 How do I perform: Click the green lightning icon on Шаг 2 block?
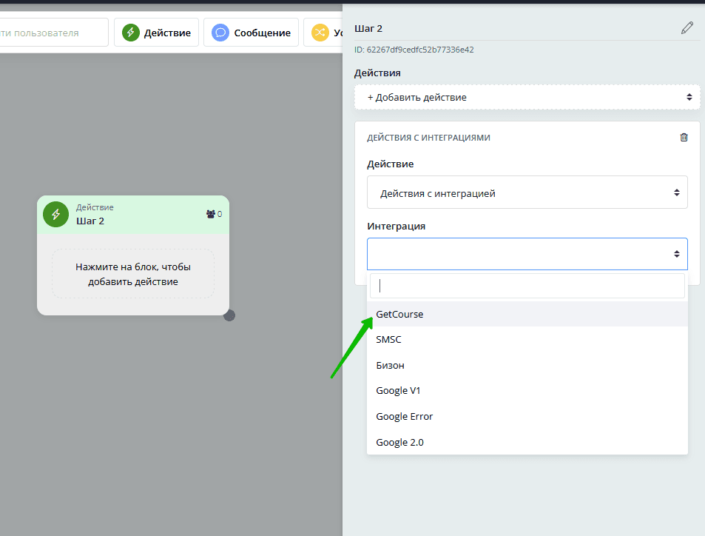pyautogui.click(x=55, y=214)
